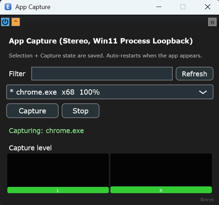
Task: Refresh the application list
Action: (195, 73)
